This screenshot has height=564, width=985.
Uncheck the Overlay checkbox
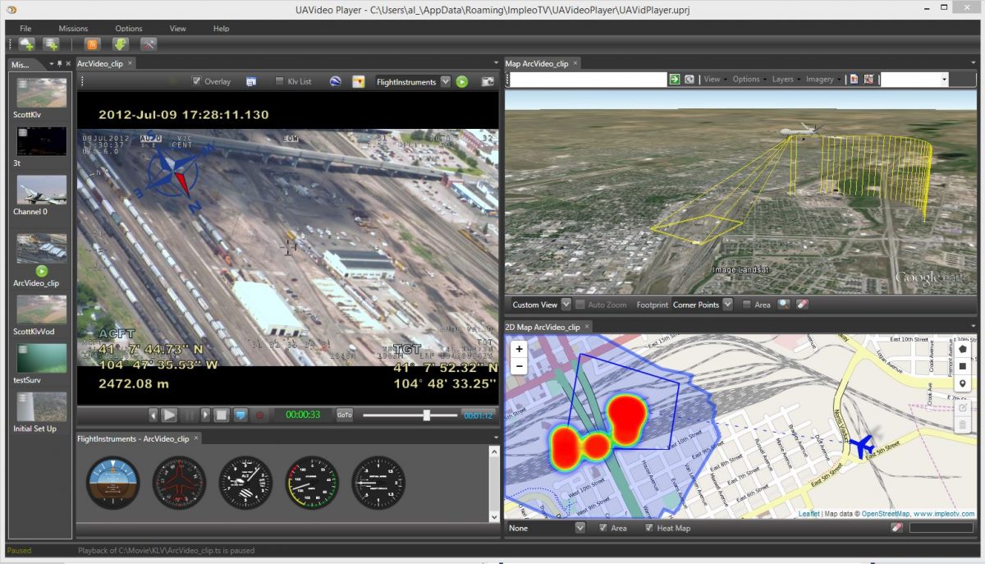tap(196, 81)
